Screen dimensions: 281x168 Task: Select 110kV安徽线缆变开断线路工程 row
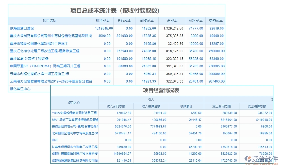pos(74,113)
